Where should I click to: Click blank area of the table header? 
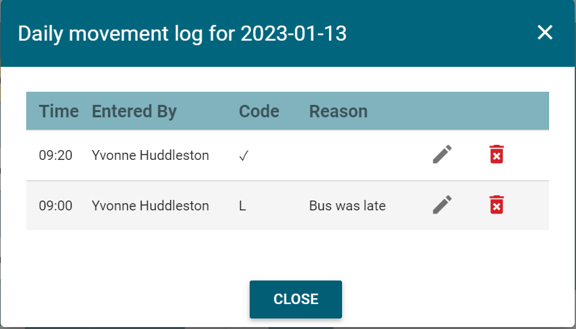[x=459, y=111]
